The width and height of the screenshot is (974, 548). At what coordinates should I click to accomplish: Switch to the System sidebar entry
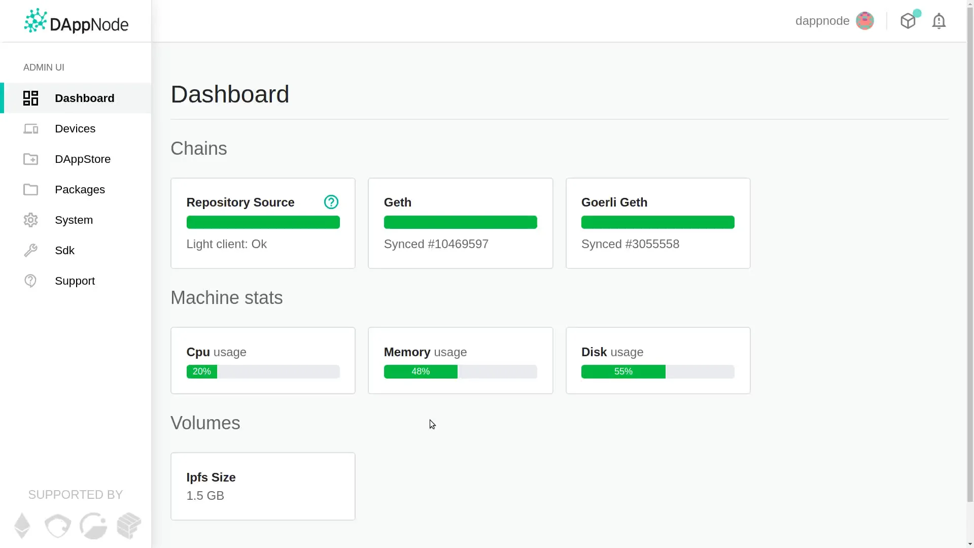tap(74, 220)
